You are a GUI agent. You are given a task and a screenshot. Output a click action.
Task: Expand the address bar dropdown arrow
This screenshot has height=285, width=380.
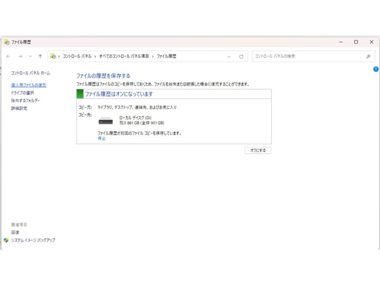[229, 56]
